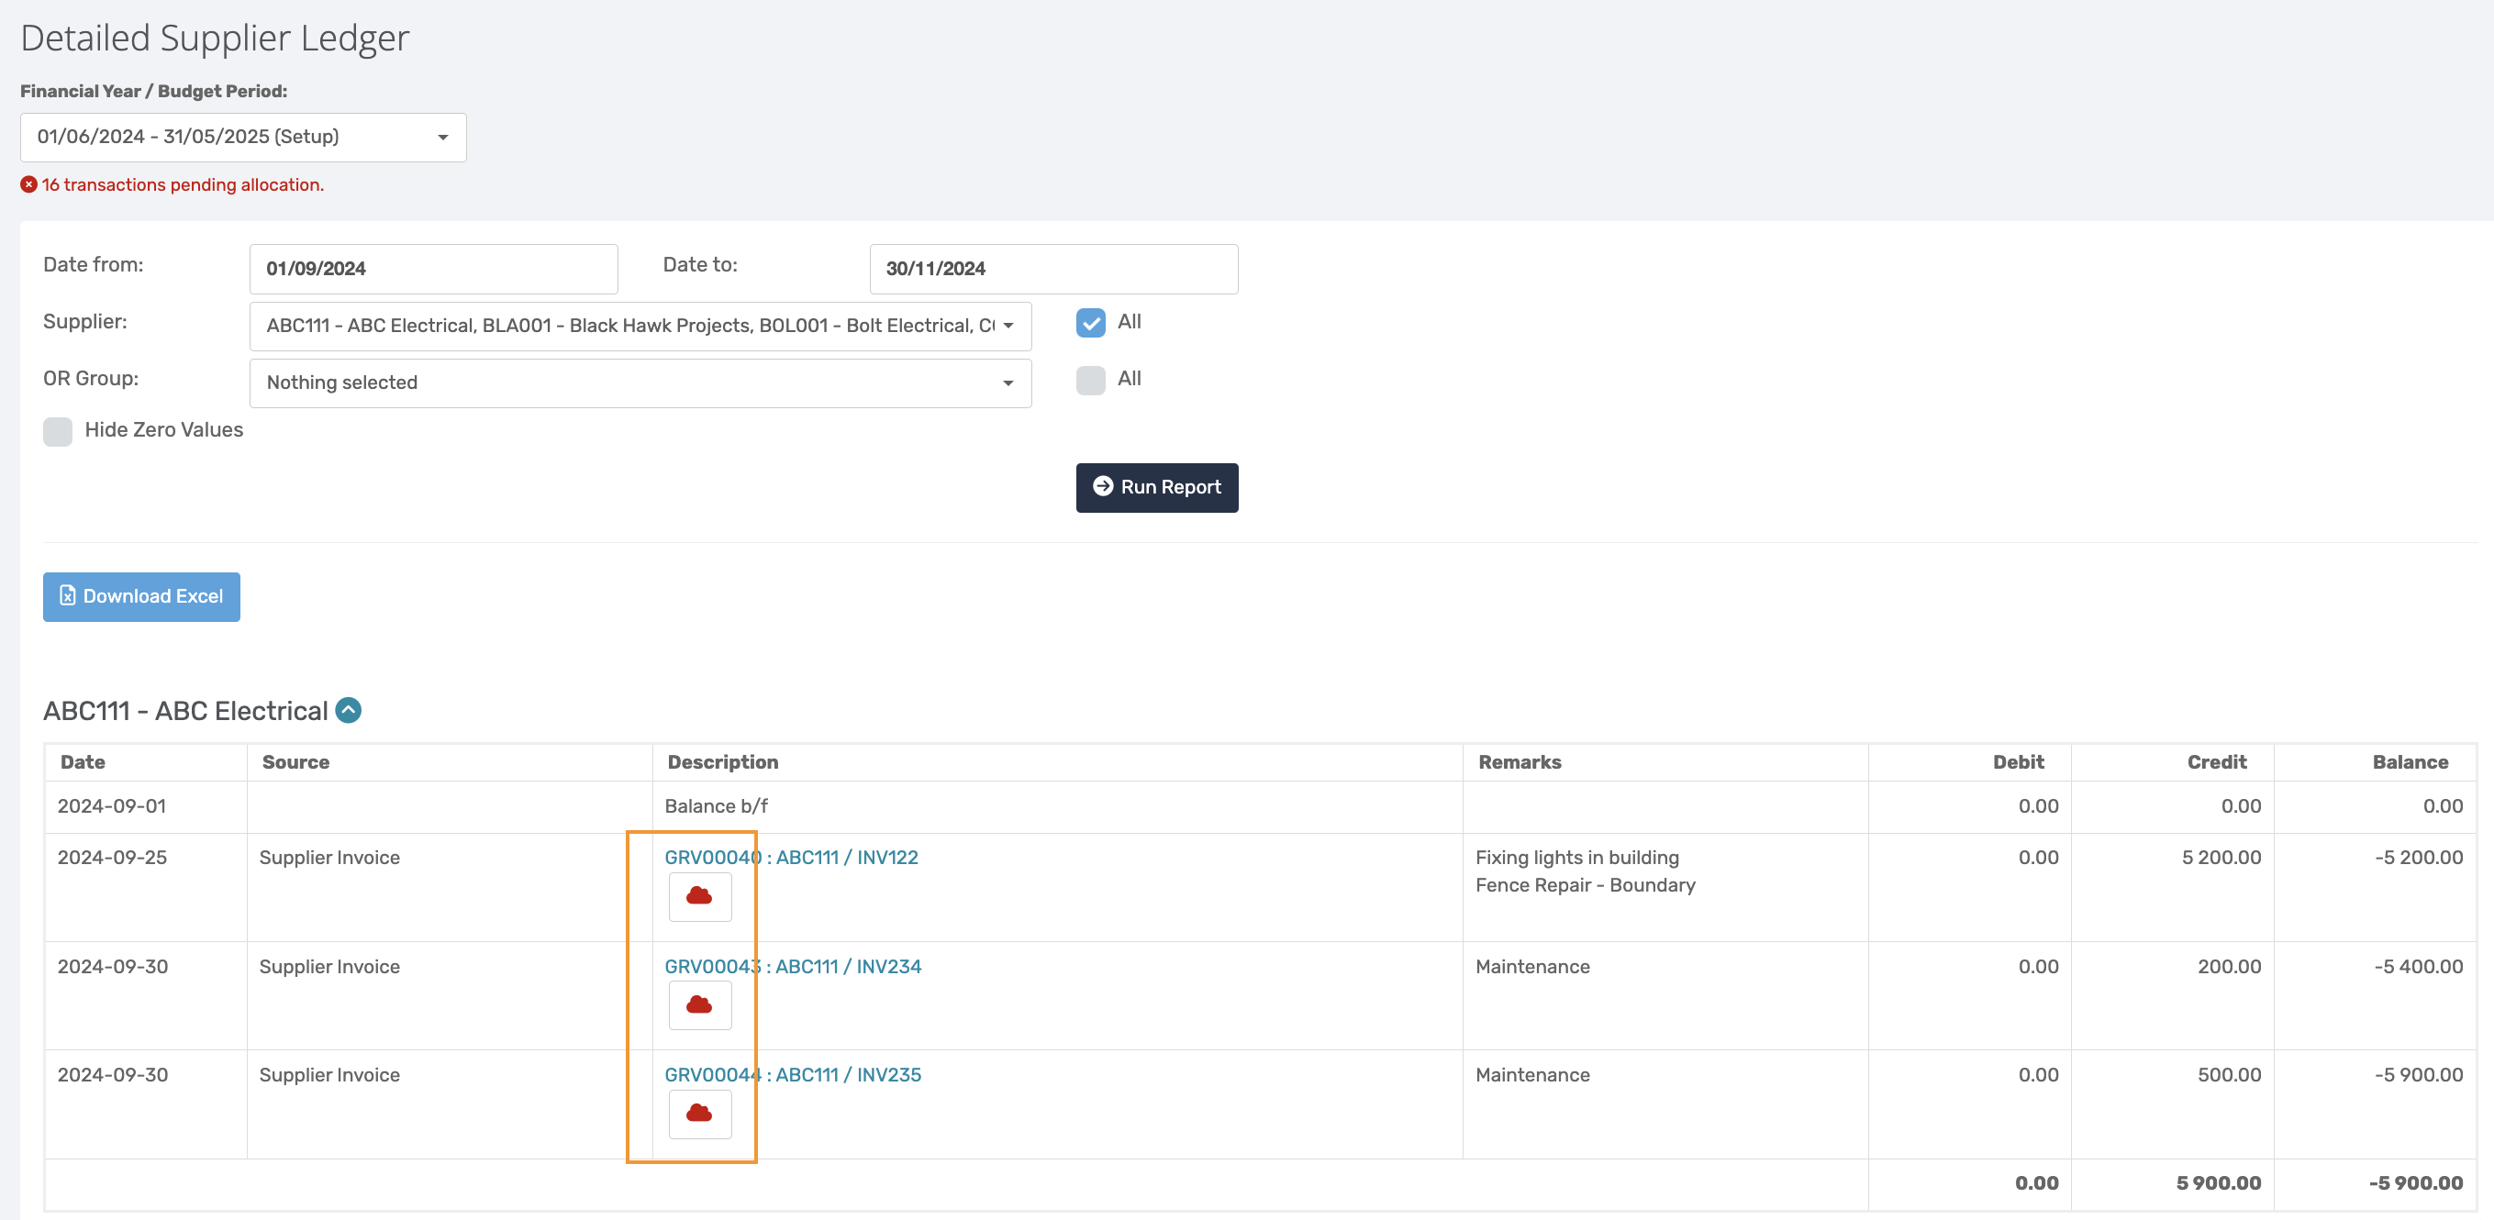Viewport: 2494px width, 1220px height.
Task: Click the Download Excel button
Action: pos(141,597)
